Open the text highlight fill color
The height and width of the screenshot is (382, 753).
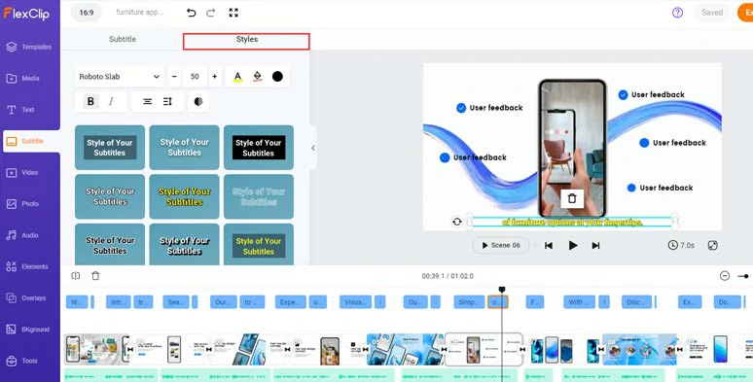258,77
